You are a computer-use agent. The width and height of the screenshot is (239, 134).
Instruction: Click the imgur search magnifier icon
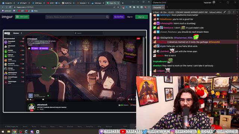107,17
